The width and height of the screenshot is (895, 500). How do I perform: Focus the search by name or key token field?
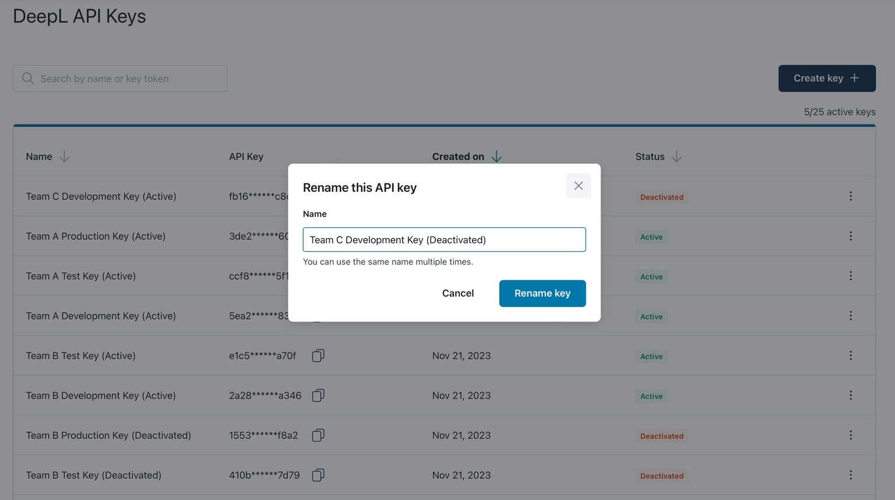pos(120,78)
